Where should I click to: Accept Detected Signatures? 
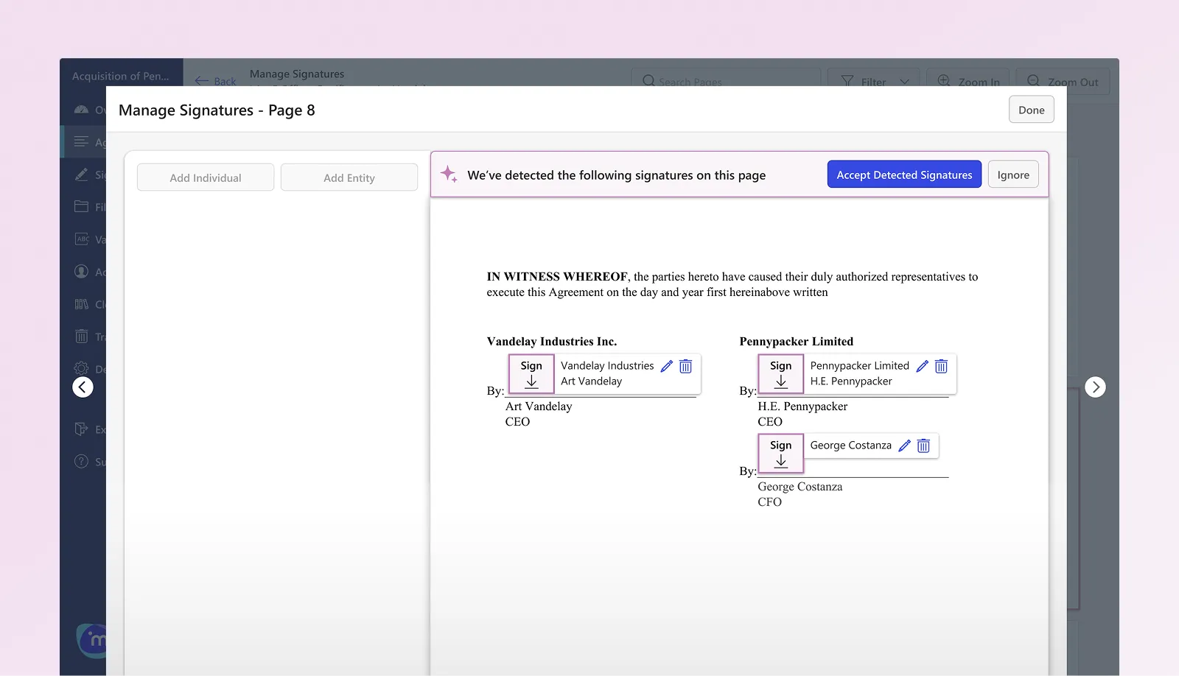[904, 175]
